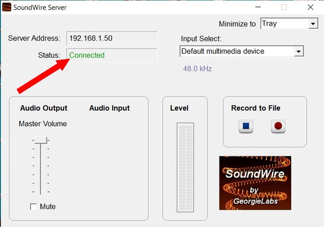Start recording with the red circle button
Image resolution: width=324 pixels, height=227 pixels.
pyautogui.click(x=278, y=126)
